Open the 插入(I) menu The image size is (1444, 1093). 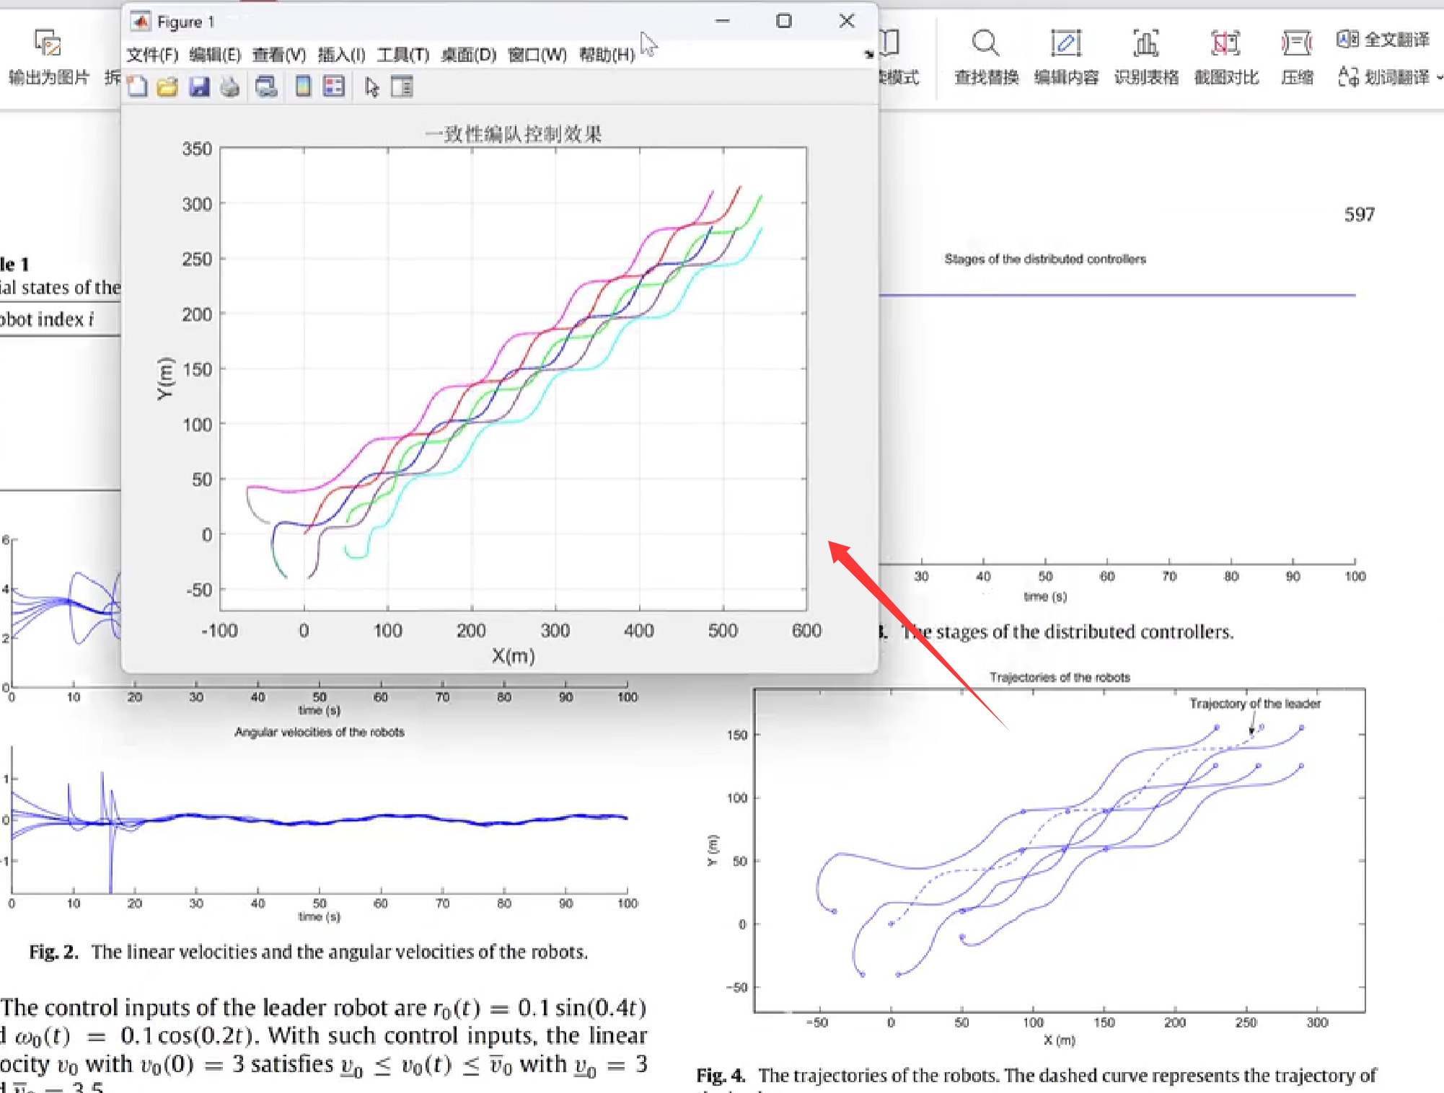click(341, 55)
